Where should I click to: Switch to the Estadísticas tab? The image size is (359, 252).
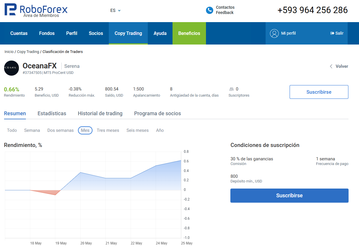tap(52, 113)
